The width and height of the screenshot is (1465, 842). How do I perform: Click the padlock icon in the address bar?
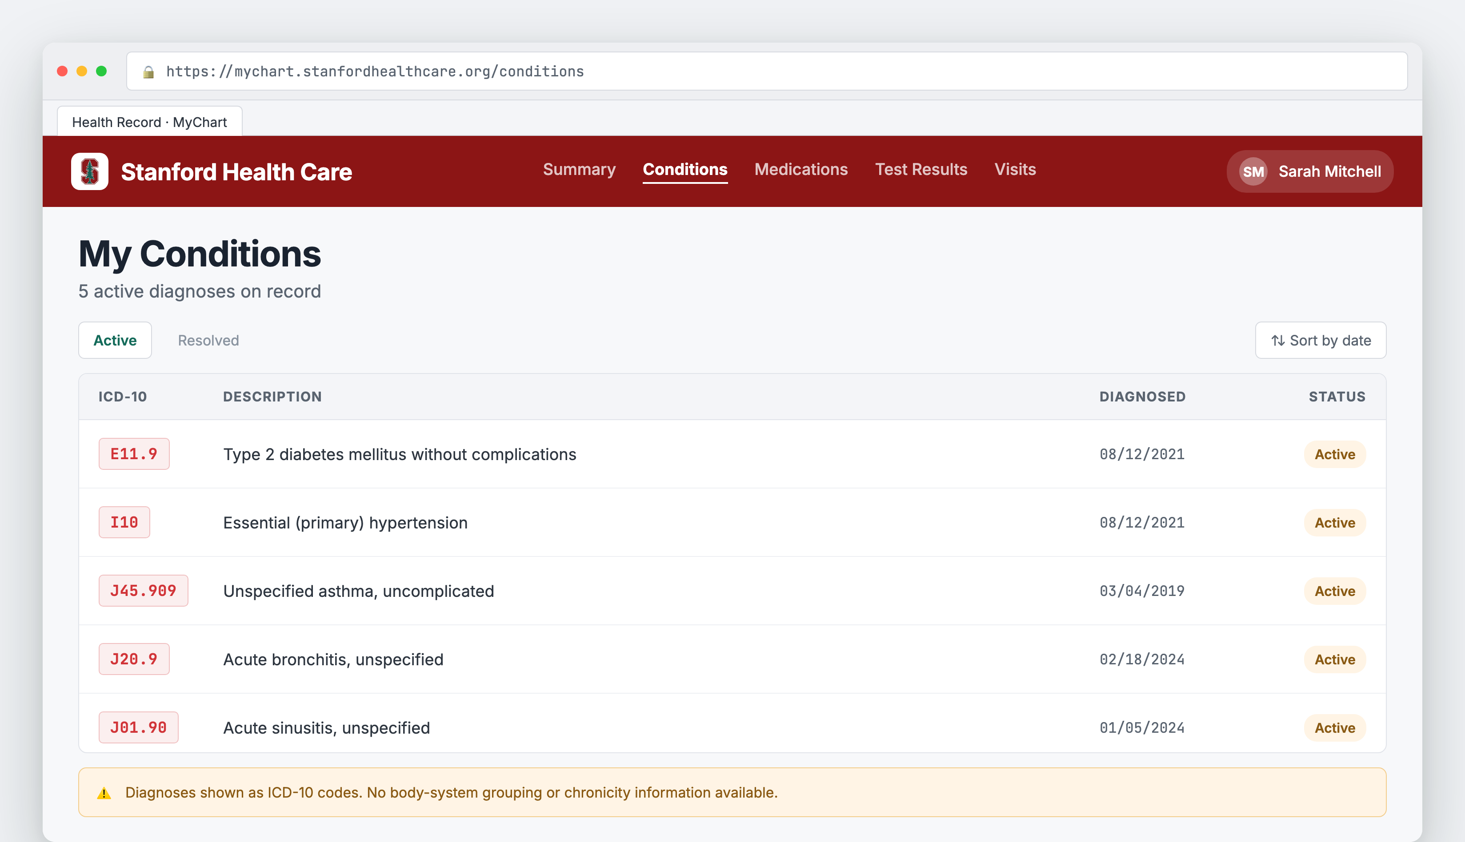pyautogui.click(x=149, y=71)
